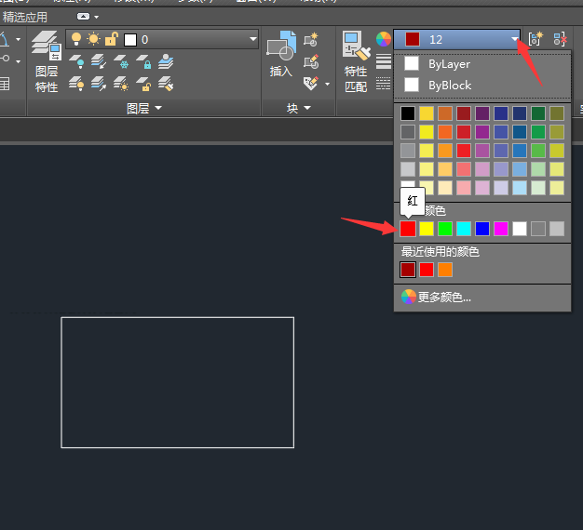Click the layer Isolate tool icon
This screenshot has width=583, height=530.
pos(99,61)
